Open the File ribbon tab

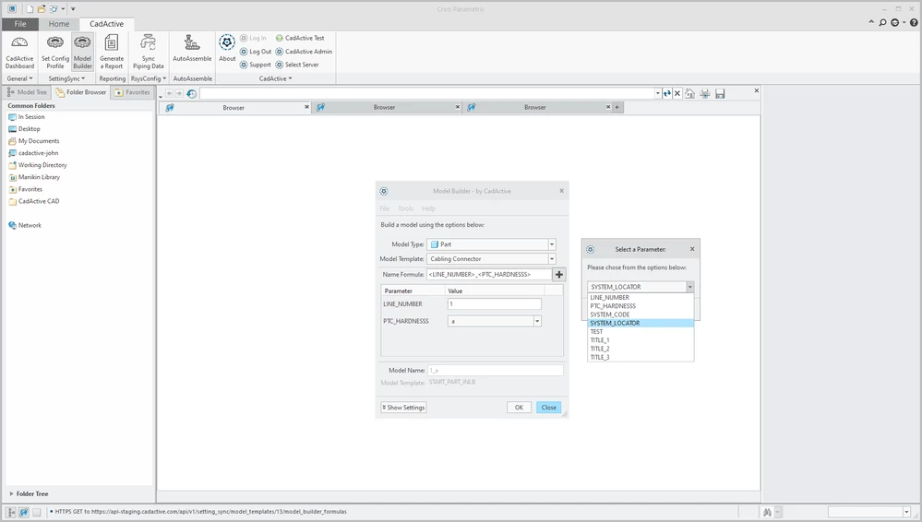[x=20, y=24]
